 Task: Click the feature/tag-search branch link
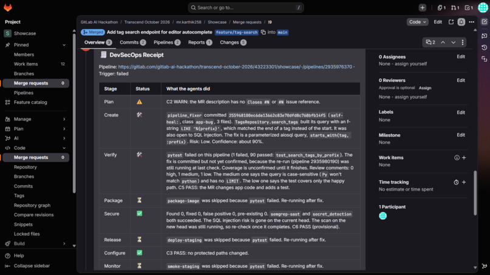[236, 32]
